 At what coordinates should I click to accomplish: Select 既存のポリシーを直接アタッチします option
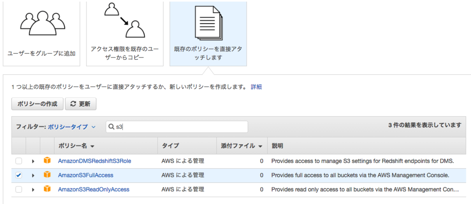[x=208, y=33]
